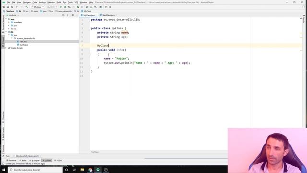Open the MyClass run configuration dropdown
This screenshot has height=173, width=307.
tap(37, 7)
